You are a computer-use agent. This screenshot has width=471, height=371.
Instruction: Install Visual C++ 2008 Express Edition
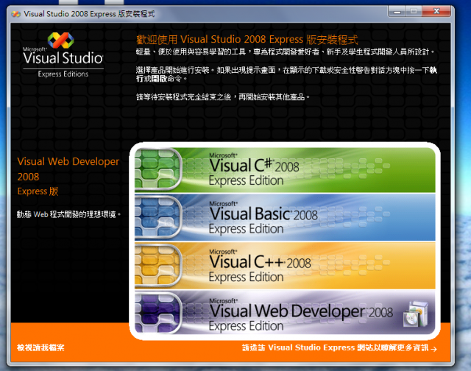(285, 266)
